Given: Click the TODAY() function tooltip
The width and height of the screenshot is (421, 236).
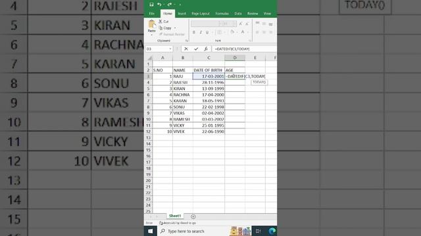Looking at the screenshot, I should 259,82.
